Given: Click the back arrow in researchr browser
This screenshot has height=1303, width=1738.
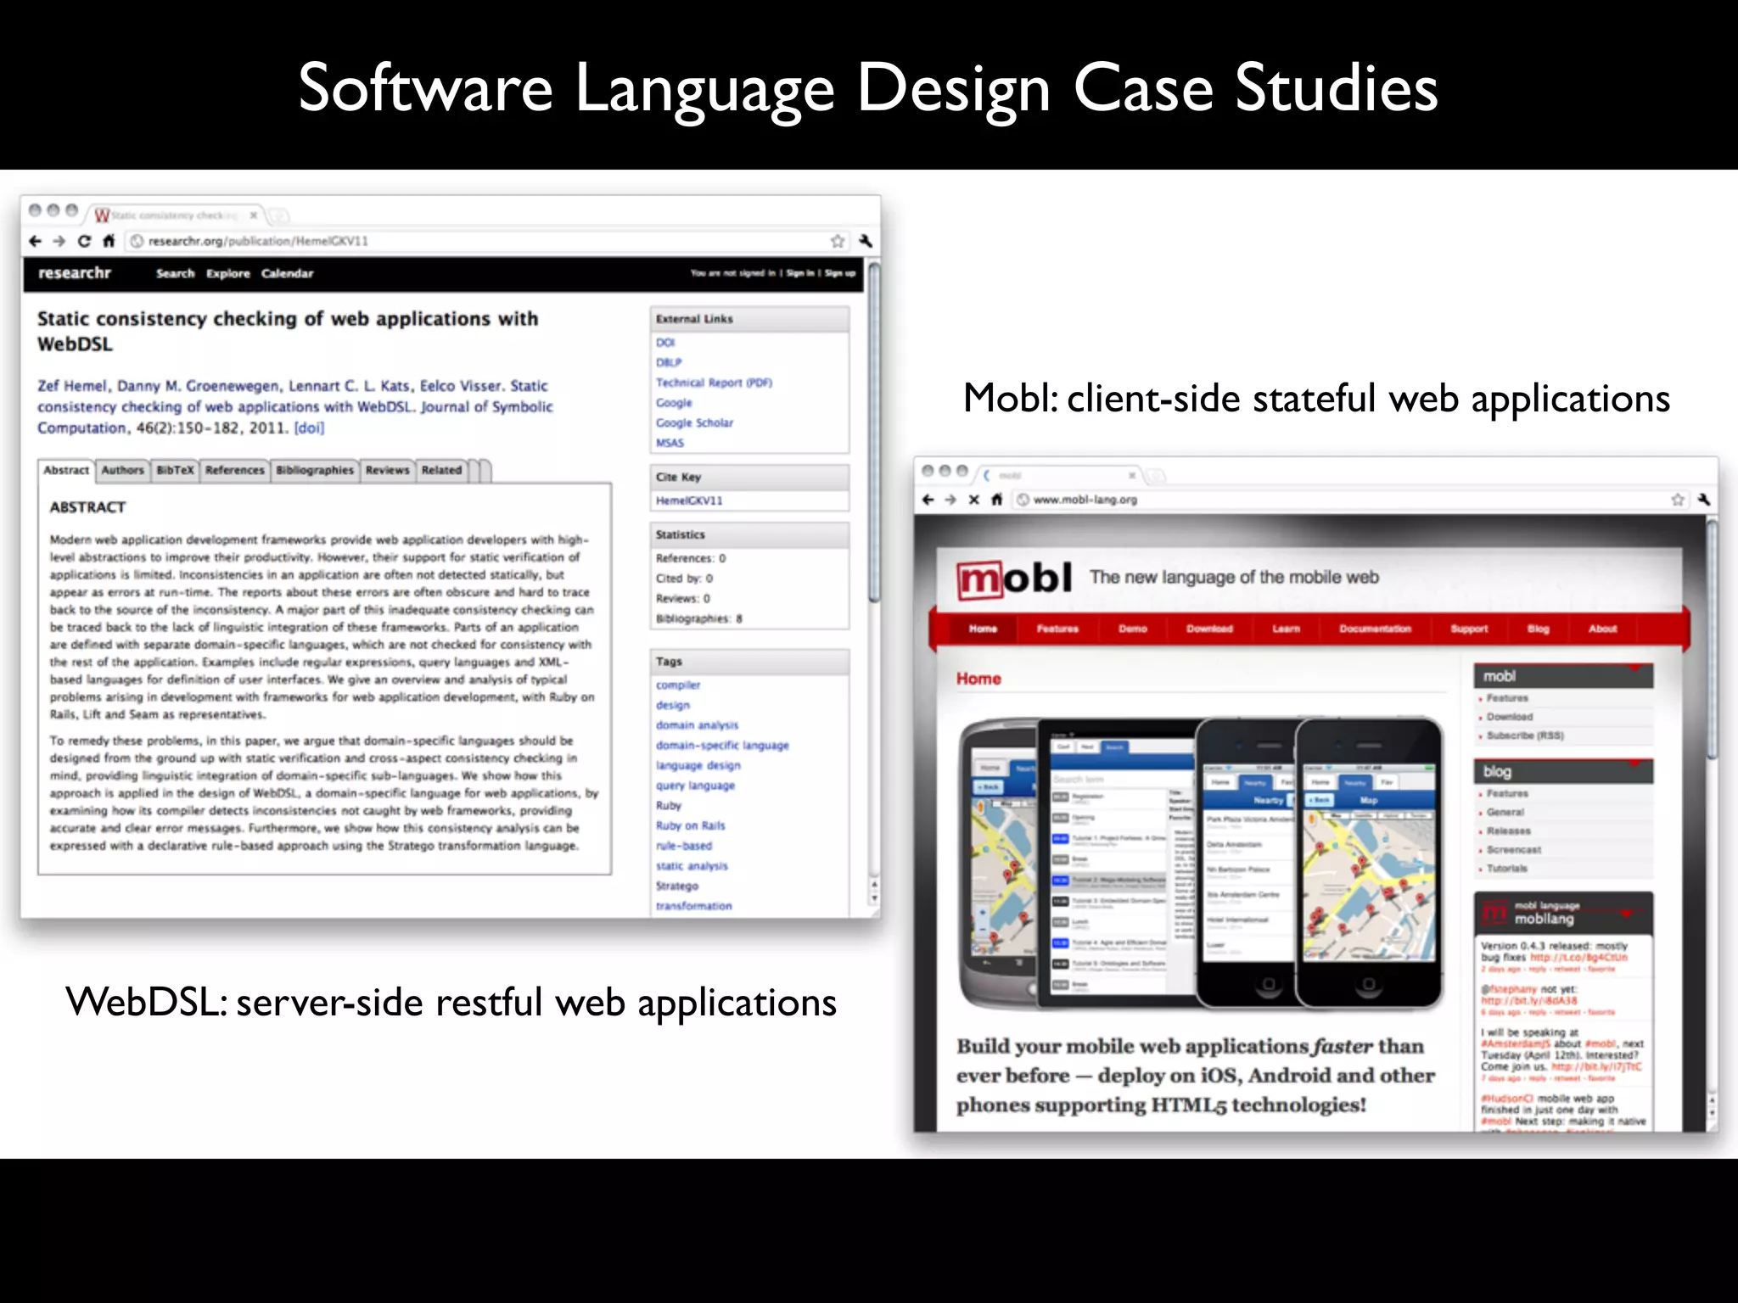Looking at the screenshot, I should [x=35, y=241].
